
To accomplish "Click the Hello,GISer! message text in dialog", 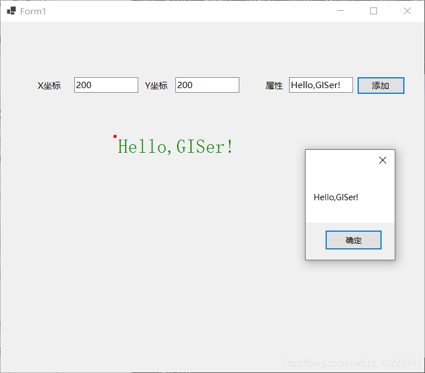I will coord(336,197).
